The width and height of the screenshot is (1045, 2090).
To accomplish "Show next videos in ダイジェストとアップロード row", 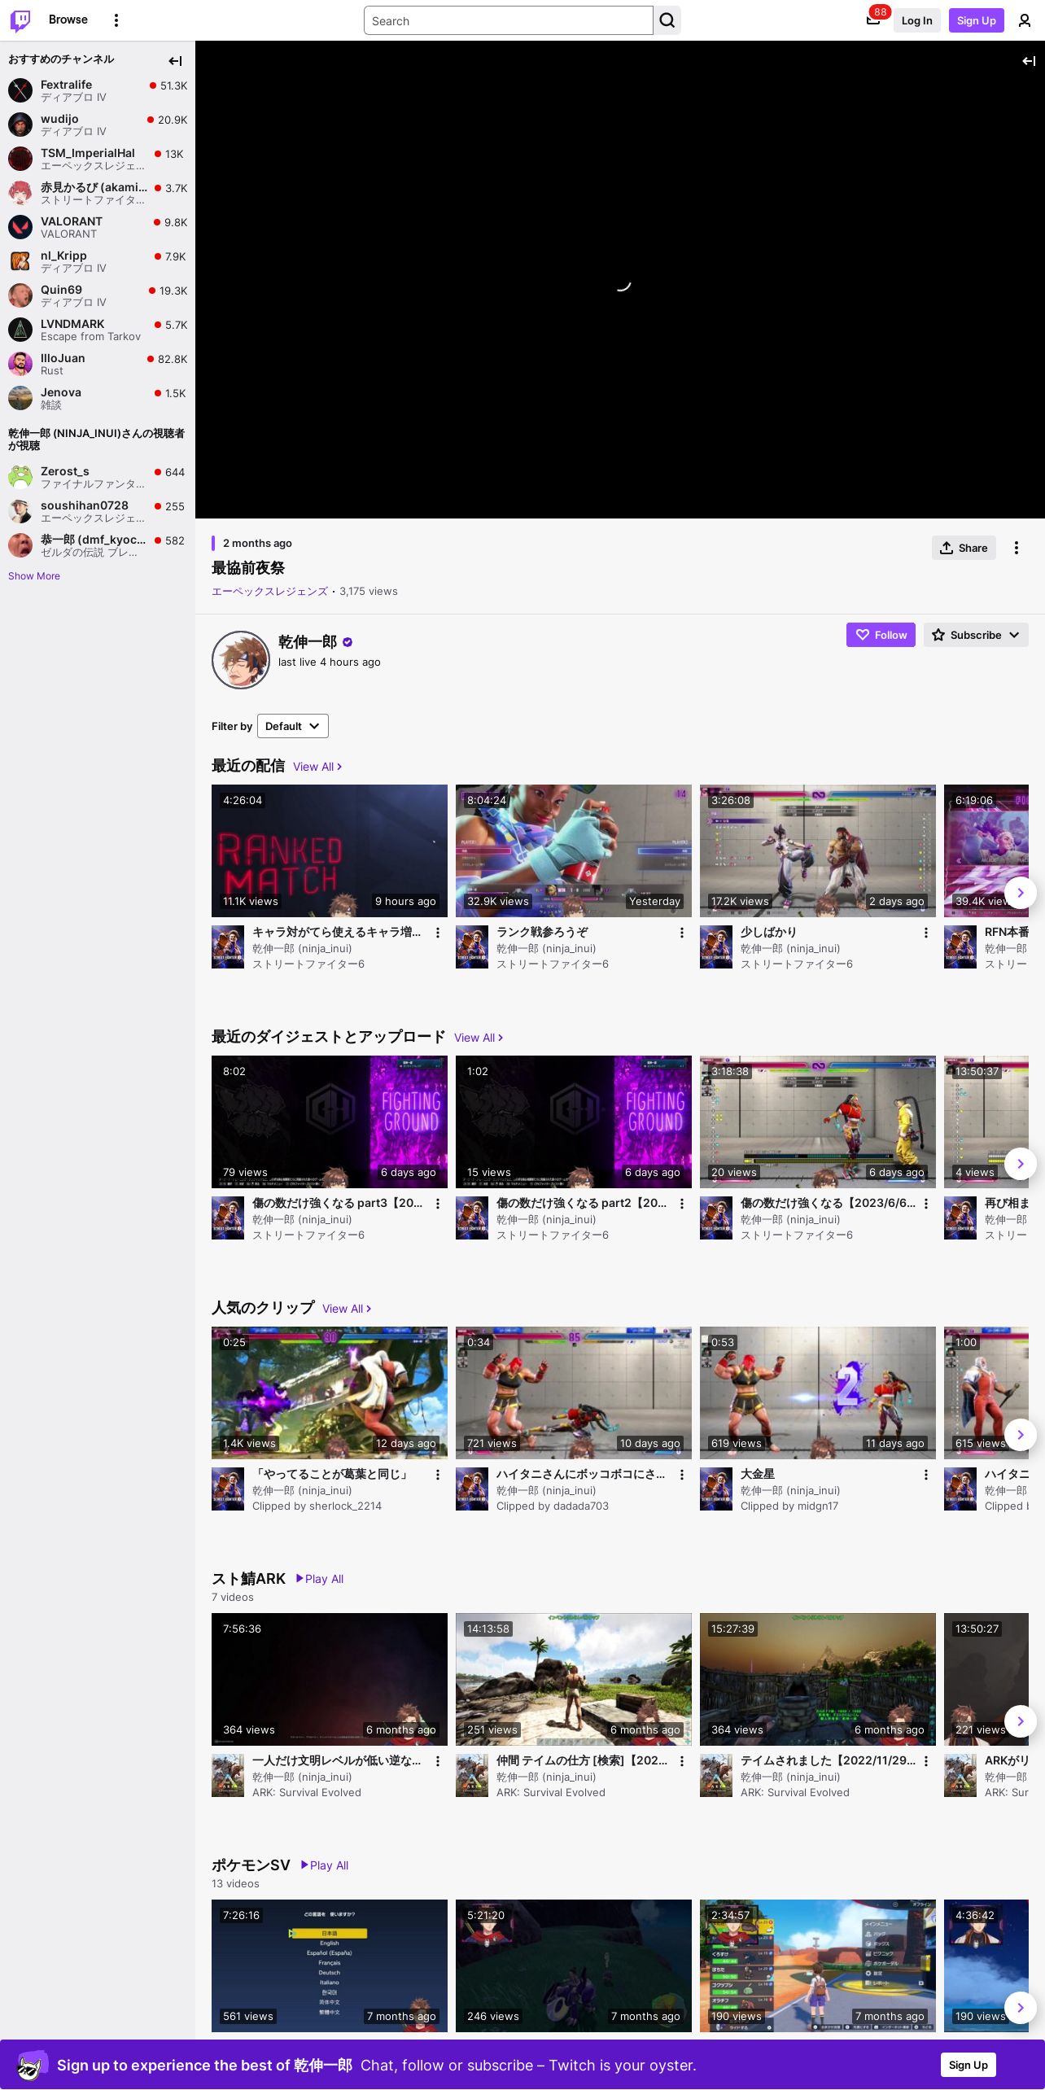I will point(1021,1164).
